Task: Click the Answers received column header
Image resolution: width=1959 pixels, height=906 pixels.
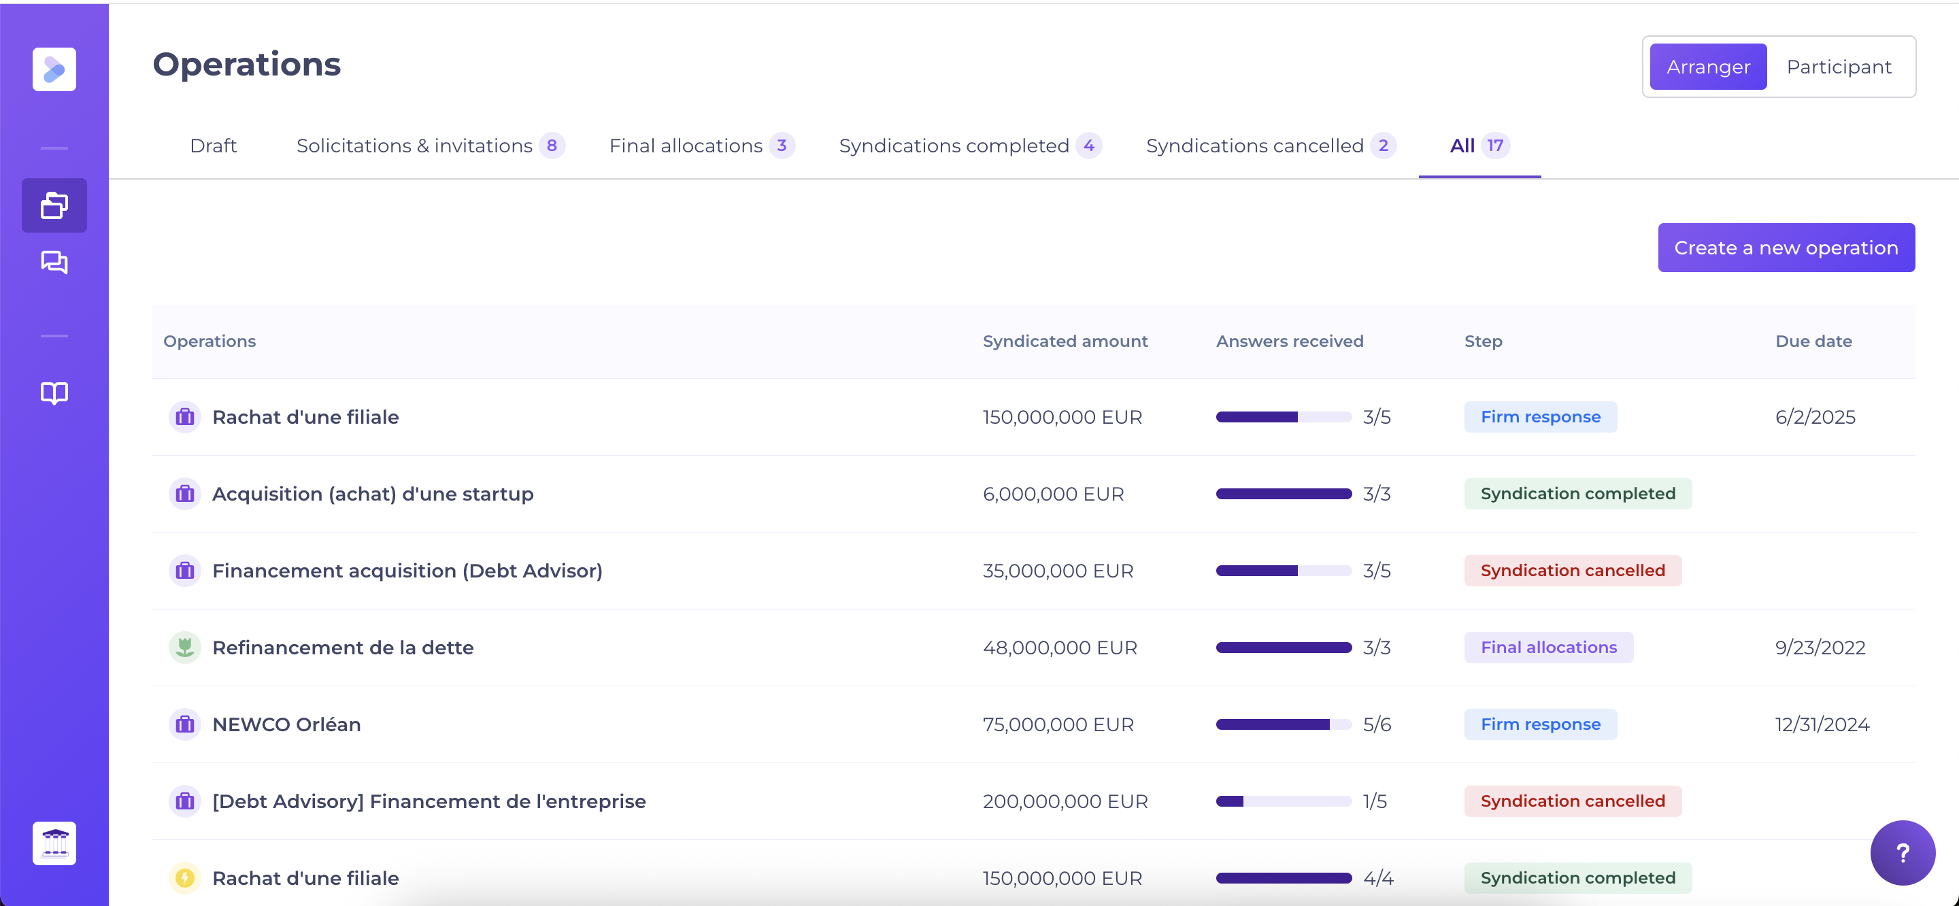Action: tap(1289, 341)
